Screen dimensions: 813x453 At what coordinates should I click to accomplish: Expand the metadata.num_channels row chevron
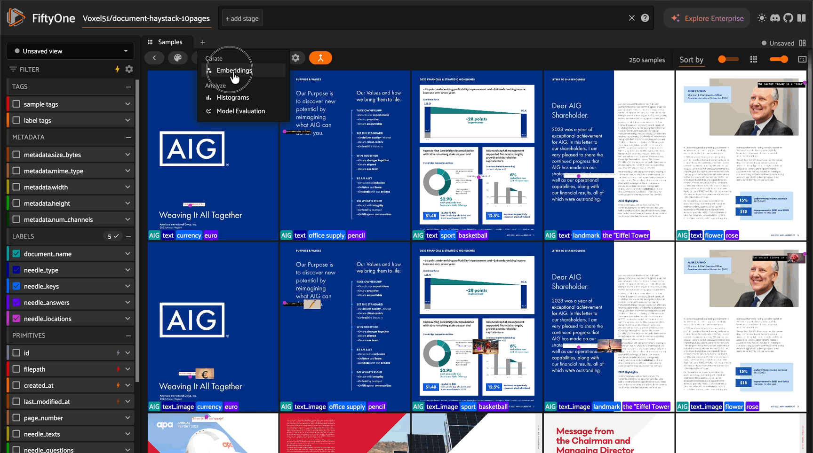(x=128, y=219)
